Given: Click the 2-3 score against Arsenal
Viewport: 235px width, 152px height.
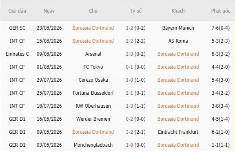Looking at the screenshot, I should [129, 54].
